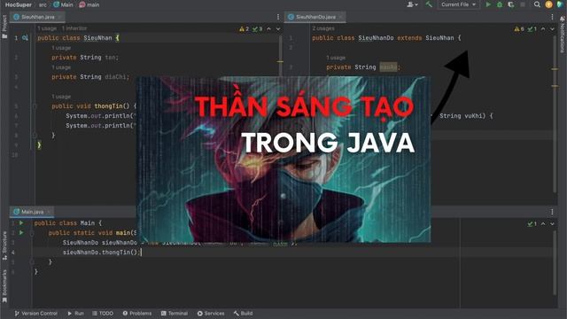Click scrollbar of Main.java editor

tap(555, 262)
